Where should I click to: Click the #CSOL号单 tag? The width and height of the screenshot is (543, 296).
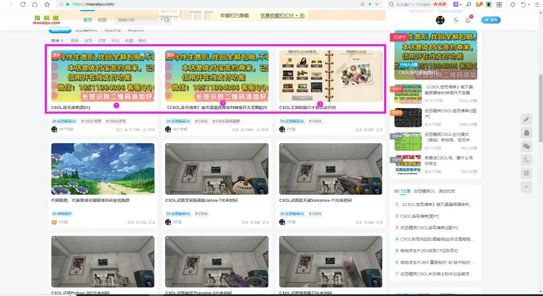click(91, 121)
